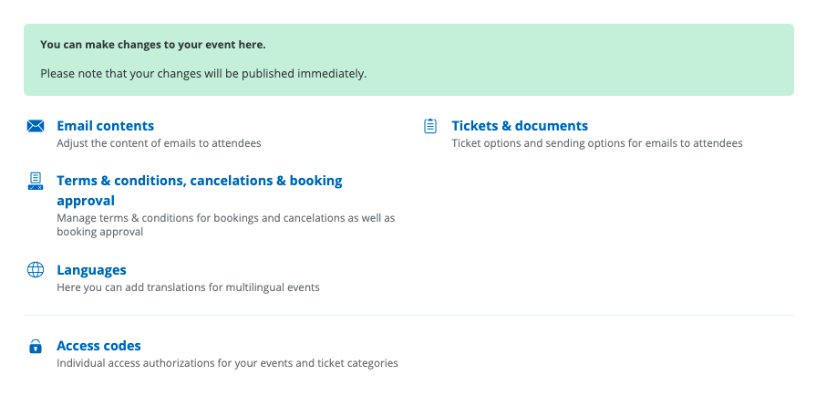Open the Access codes page

click(x=98, y=346)
